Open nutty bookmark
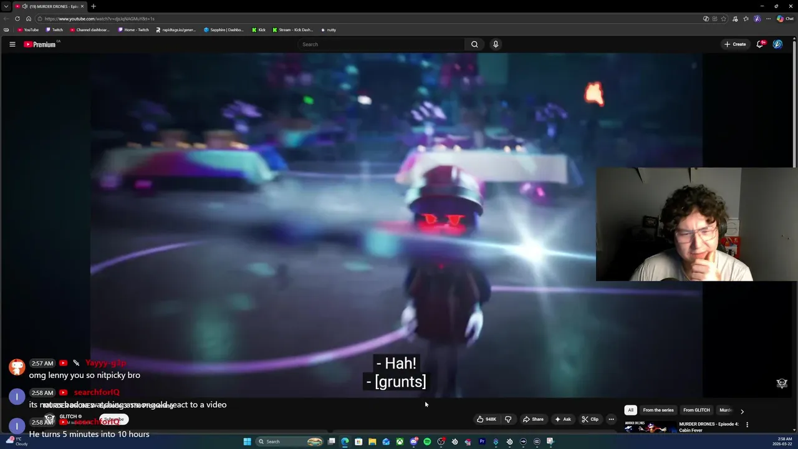The height and width of the screenshot is (449, 798). pos(329,30)
